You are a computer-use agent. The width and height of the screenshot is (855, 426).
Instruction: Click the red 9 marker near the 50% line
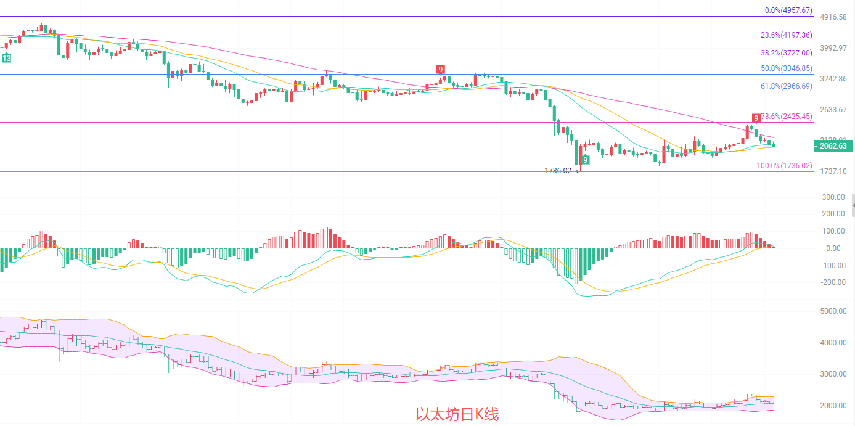pyautogui.click(x=440, y=69)
